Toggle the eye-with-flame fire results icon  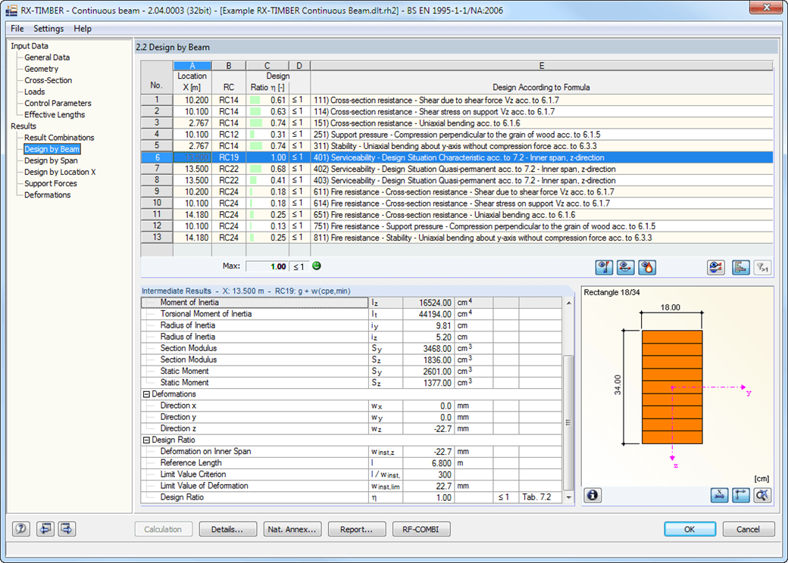click(648, 266)
